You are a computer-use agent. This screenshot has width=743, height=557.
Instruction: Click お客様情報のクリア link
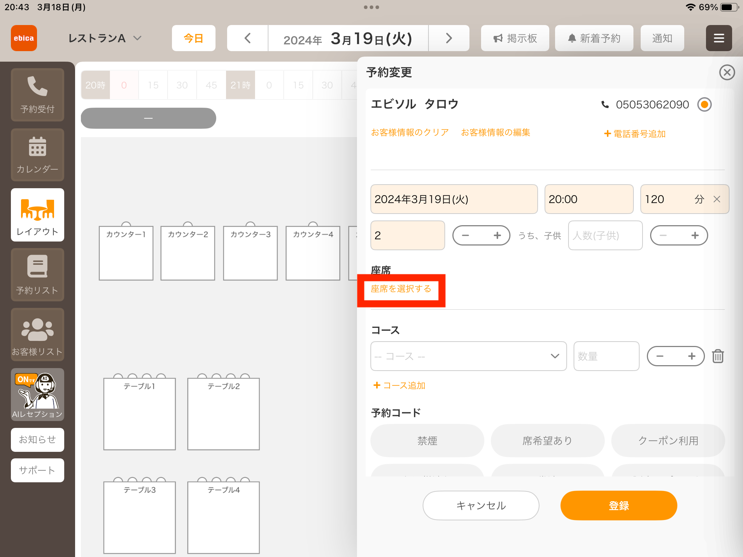(410, 132)
